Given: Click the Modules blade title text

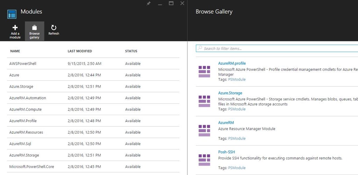Looking at the screenshot, I should click(31, 12).
